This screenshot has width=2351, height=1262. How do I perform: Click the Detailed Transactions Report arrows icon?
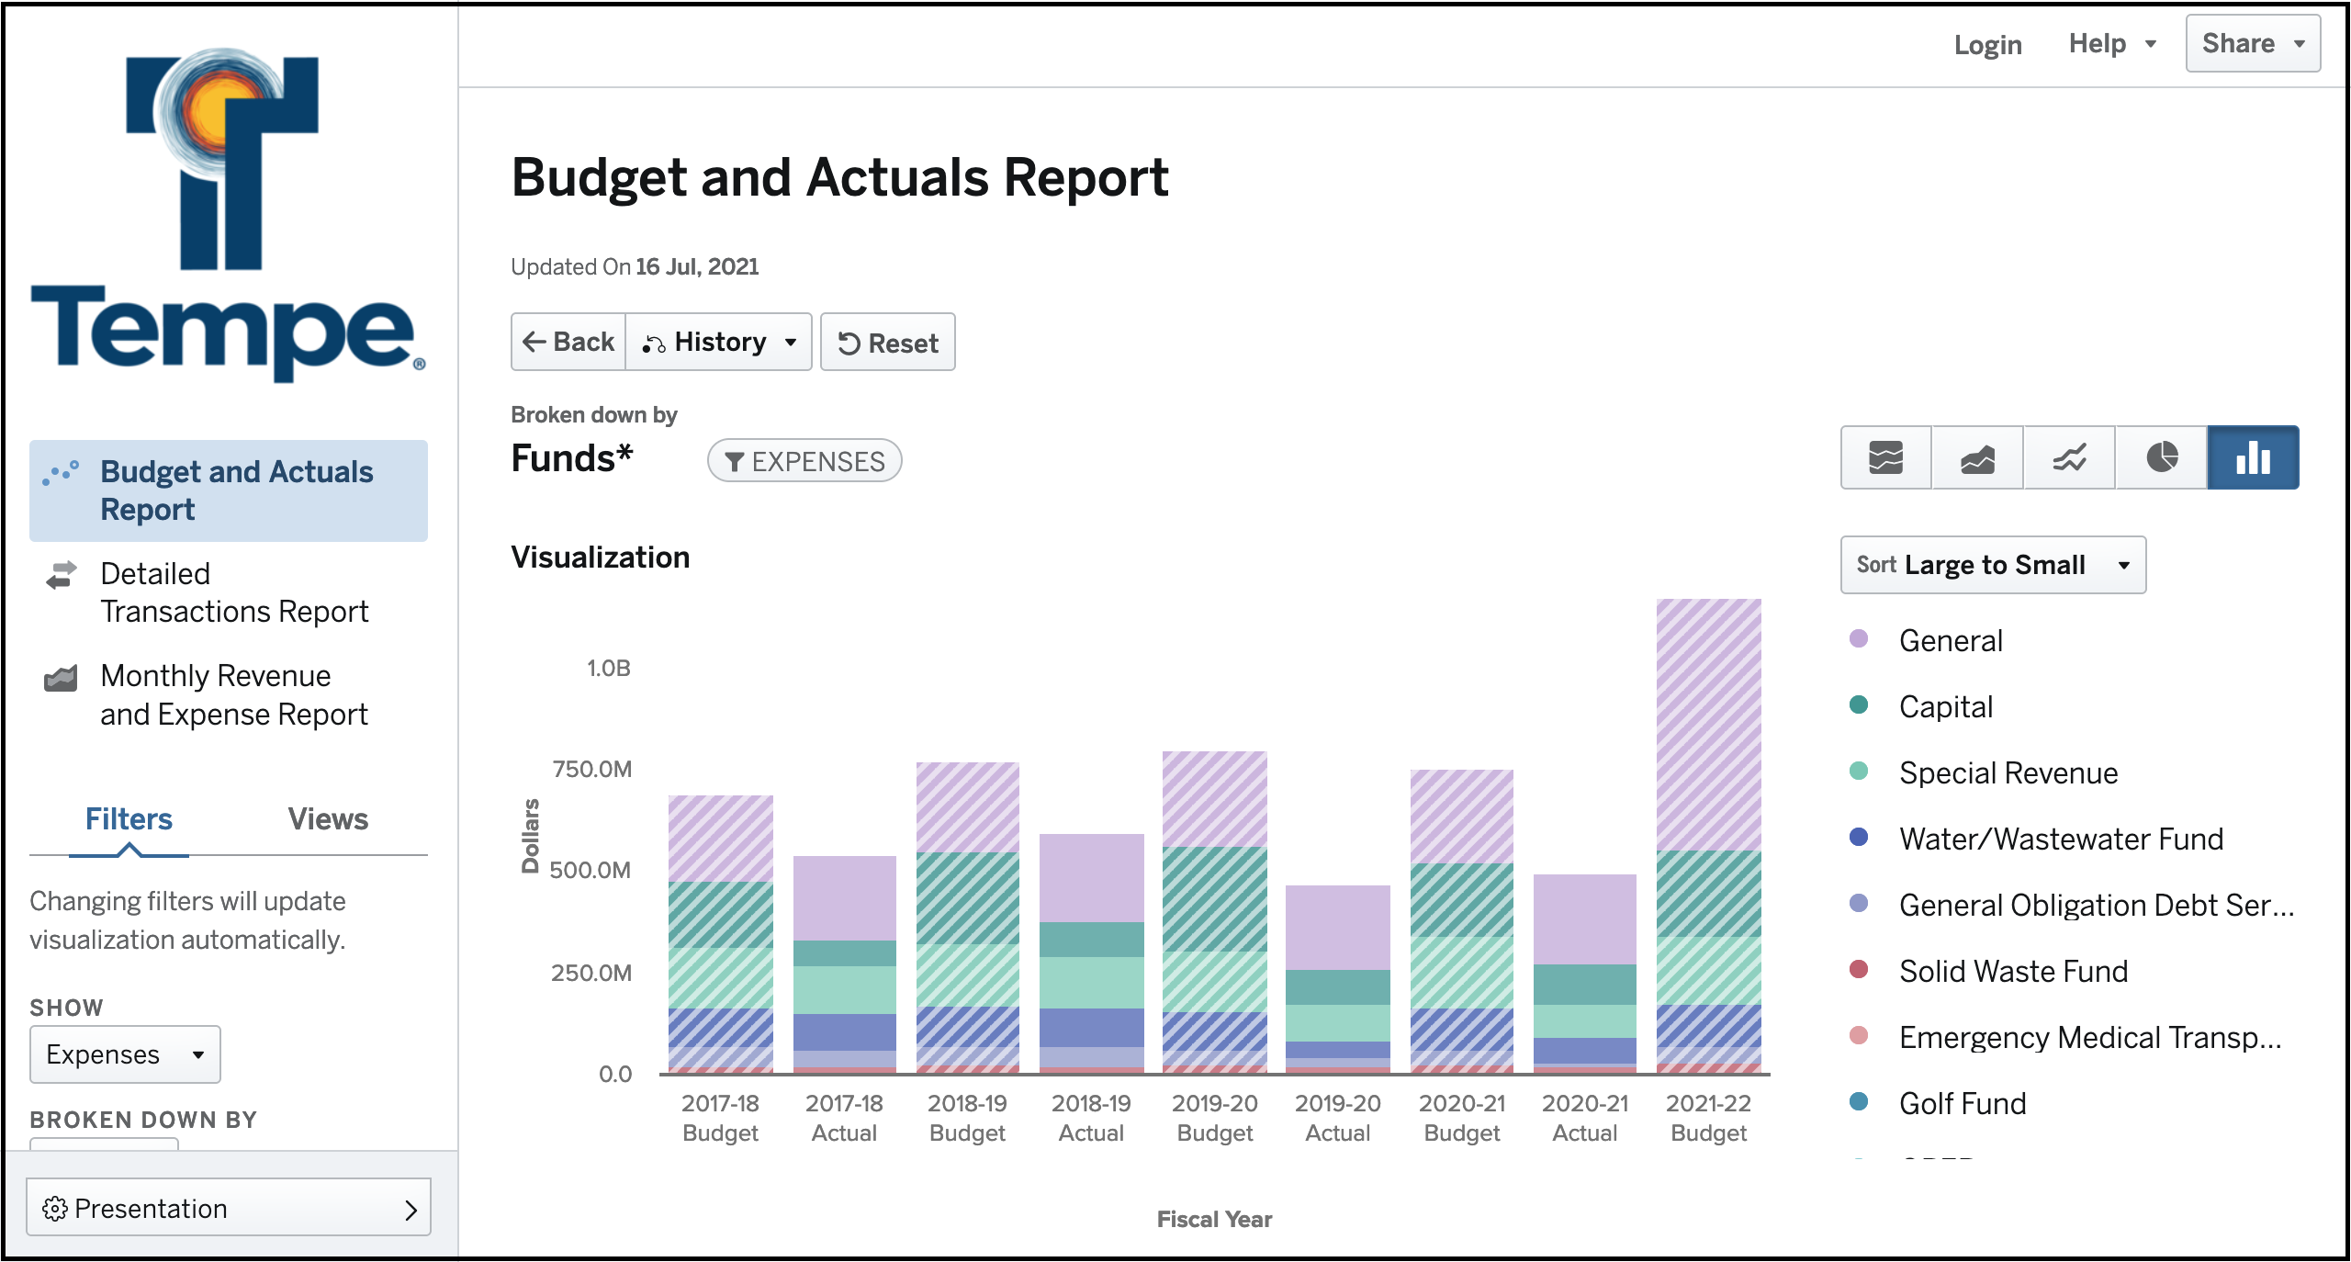click(x=62, y=575)
